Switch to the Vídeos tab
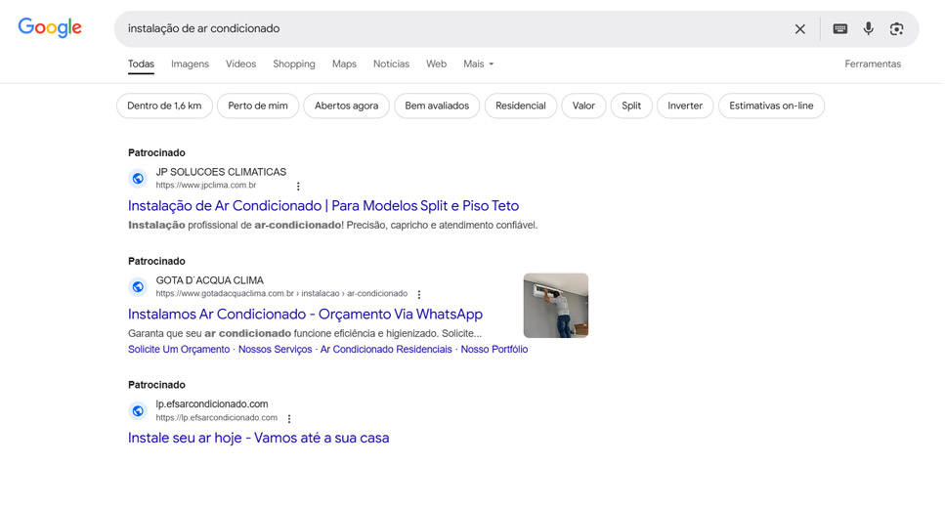The width and height of the screenshot is (945, 507). point(240,63)
